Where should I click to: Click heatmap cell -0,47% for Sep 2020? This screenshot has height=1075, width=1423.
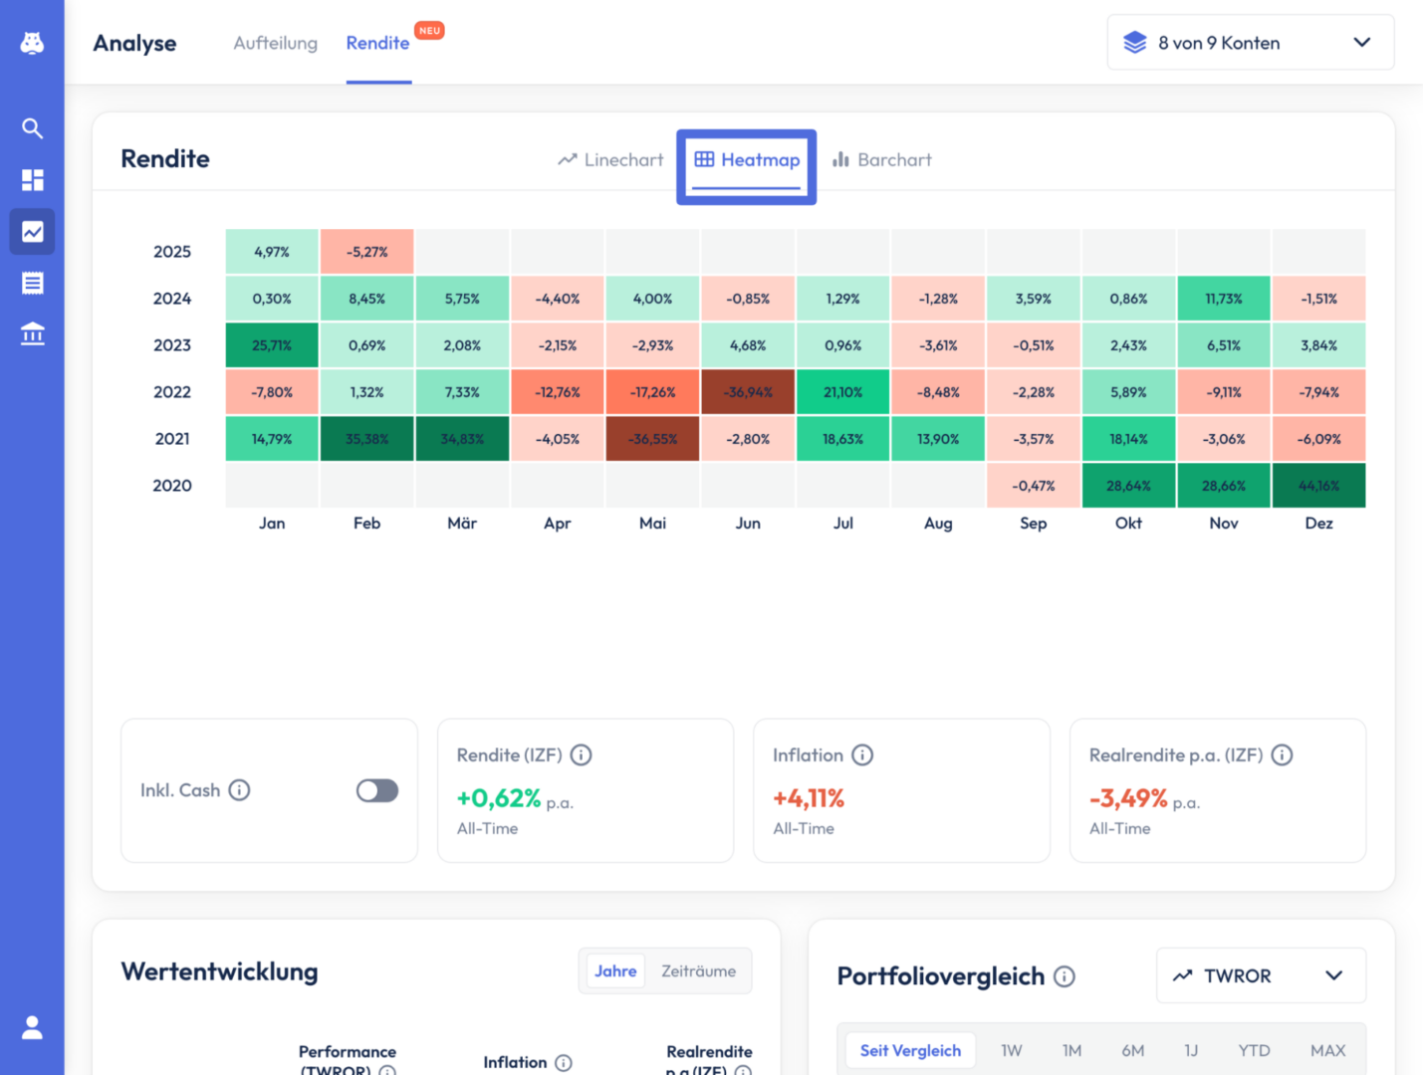1034,486
